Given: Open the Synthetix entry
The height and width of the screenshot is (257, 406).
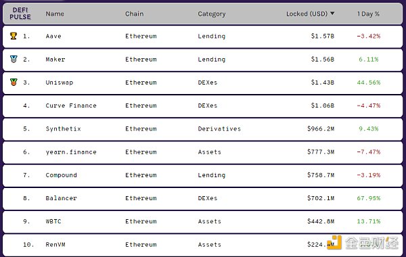Looking at the screenshot, I should (x=63, y=129).
